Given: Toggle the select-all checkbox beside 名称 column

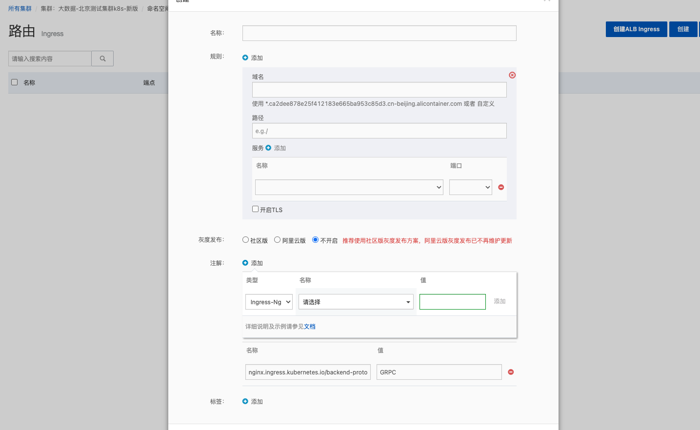Looking at the screenshot, I should (x=15, y=82).
